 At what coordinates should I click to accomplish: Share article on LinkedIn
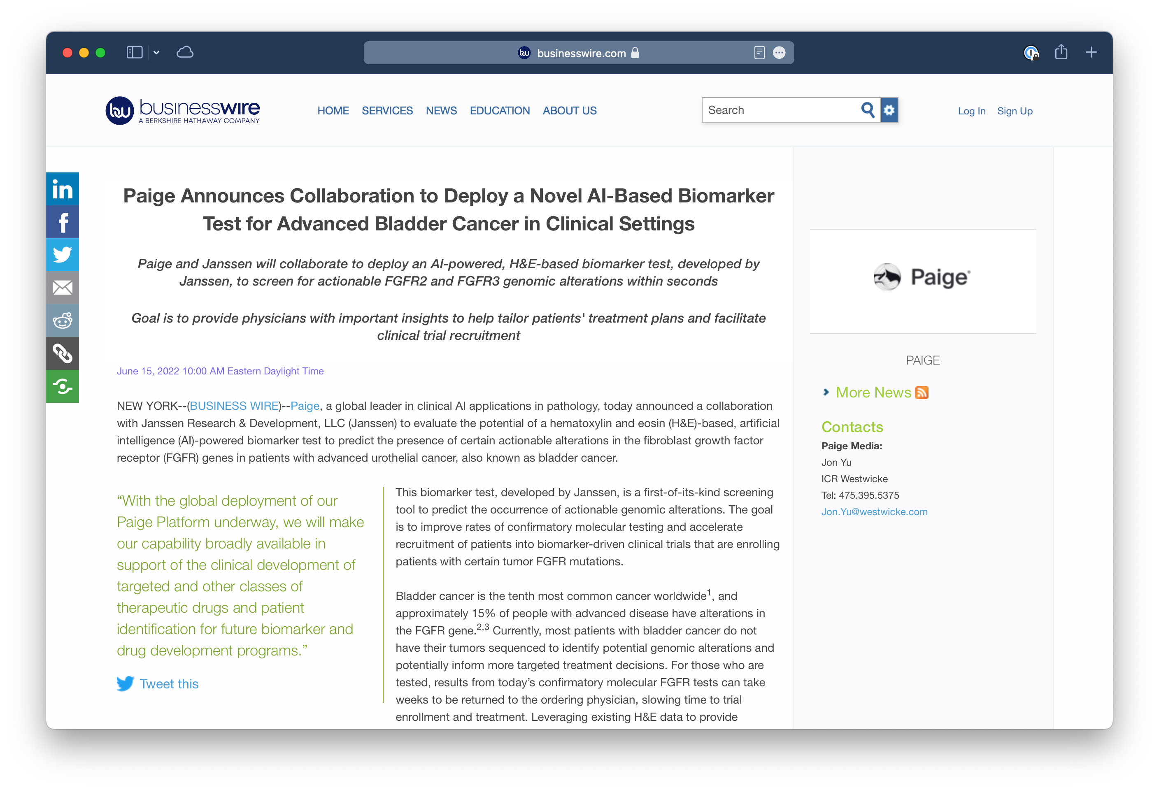coord(62,189)
